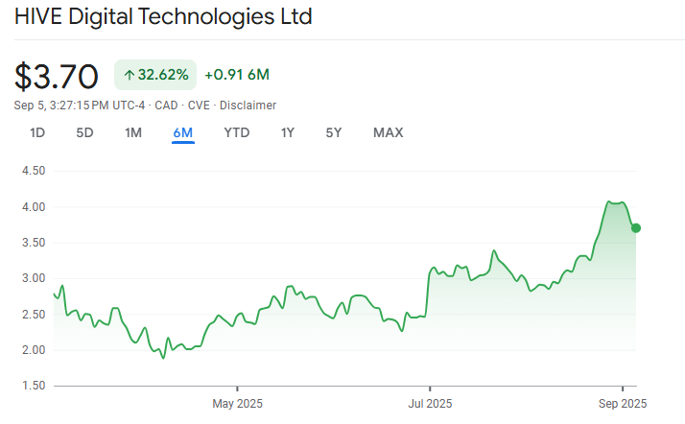Click the chart's lowest point below 2.00
The width and height of the screenshot is (685, 424).
(163, 359)
